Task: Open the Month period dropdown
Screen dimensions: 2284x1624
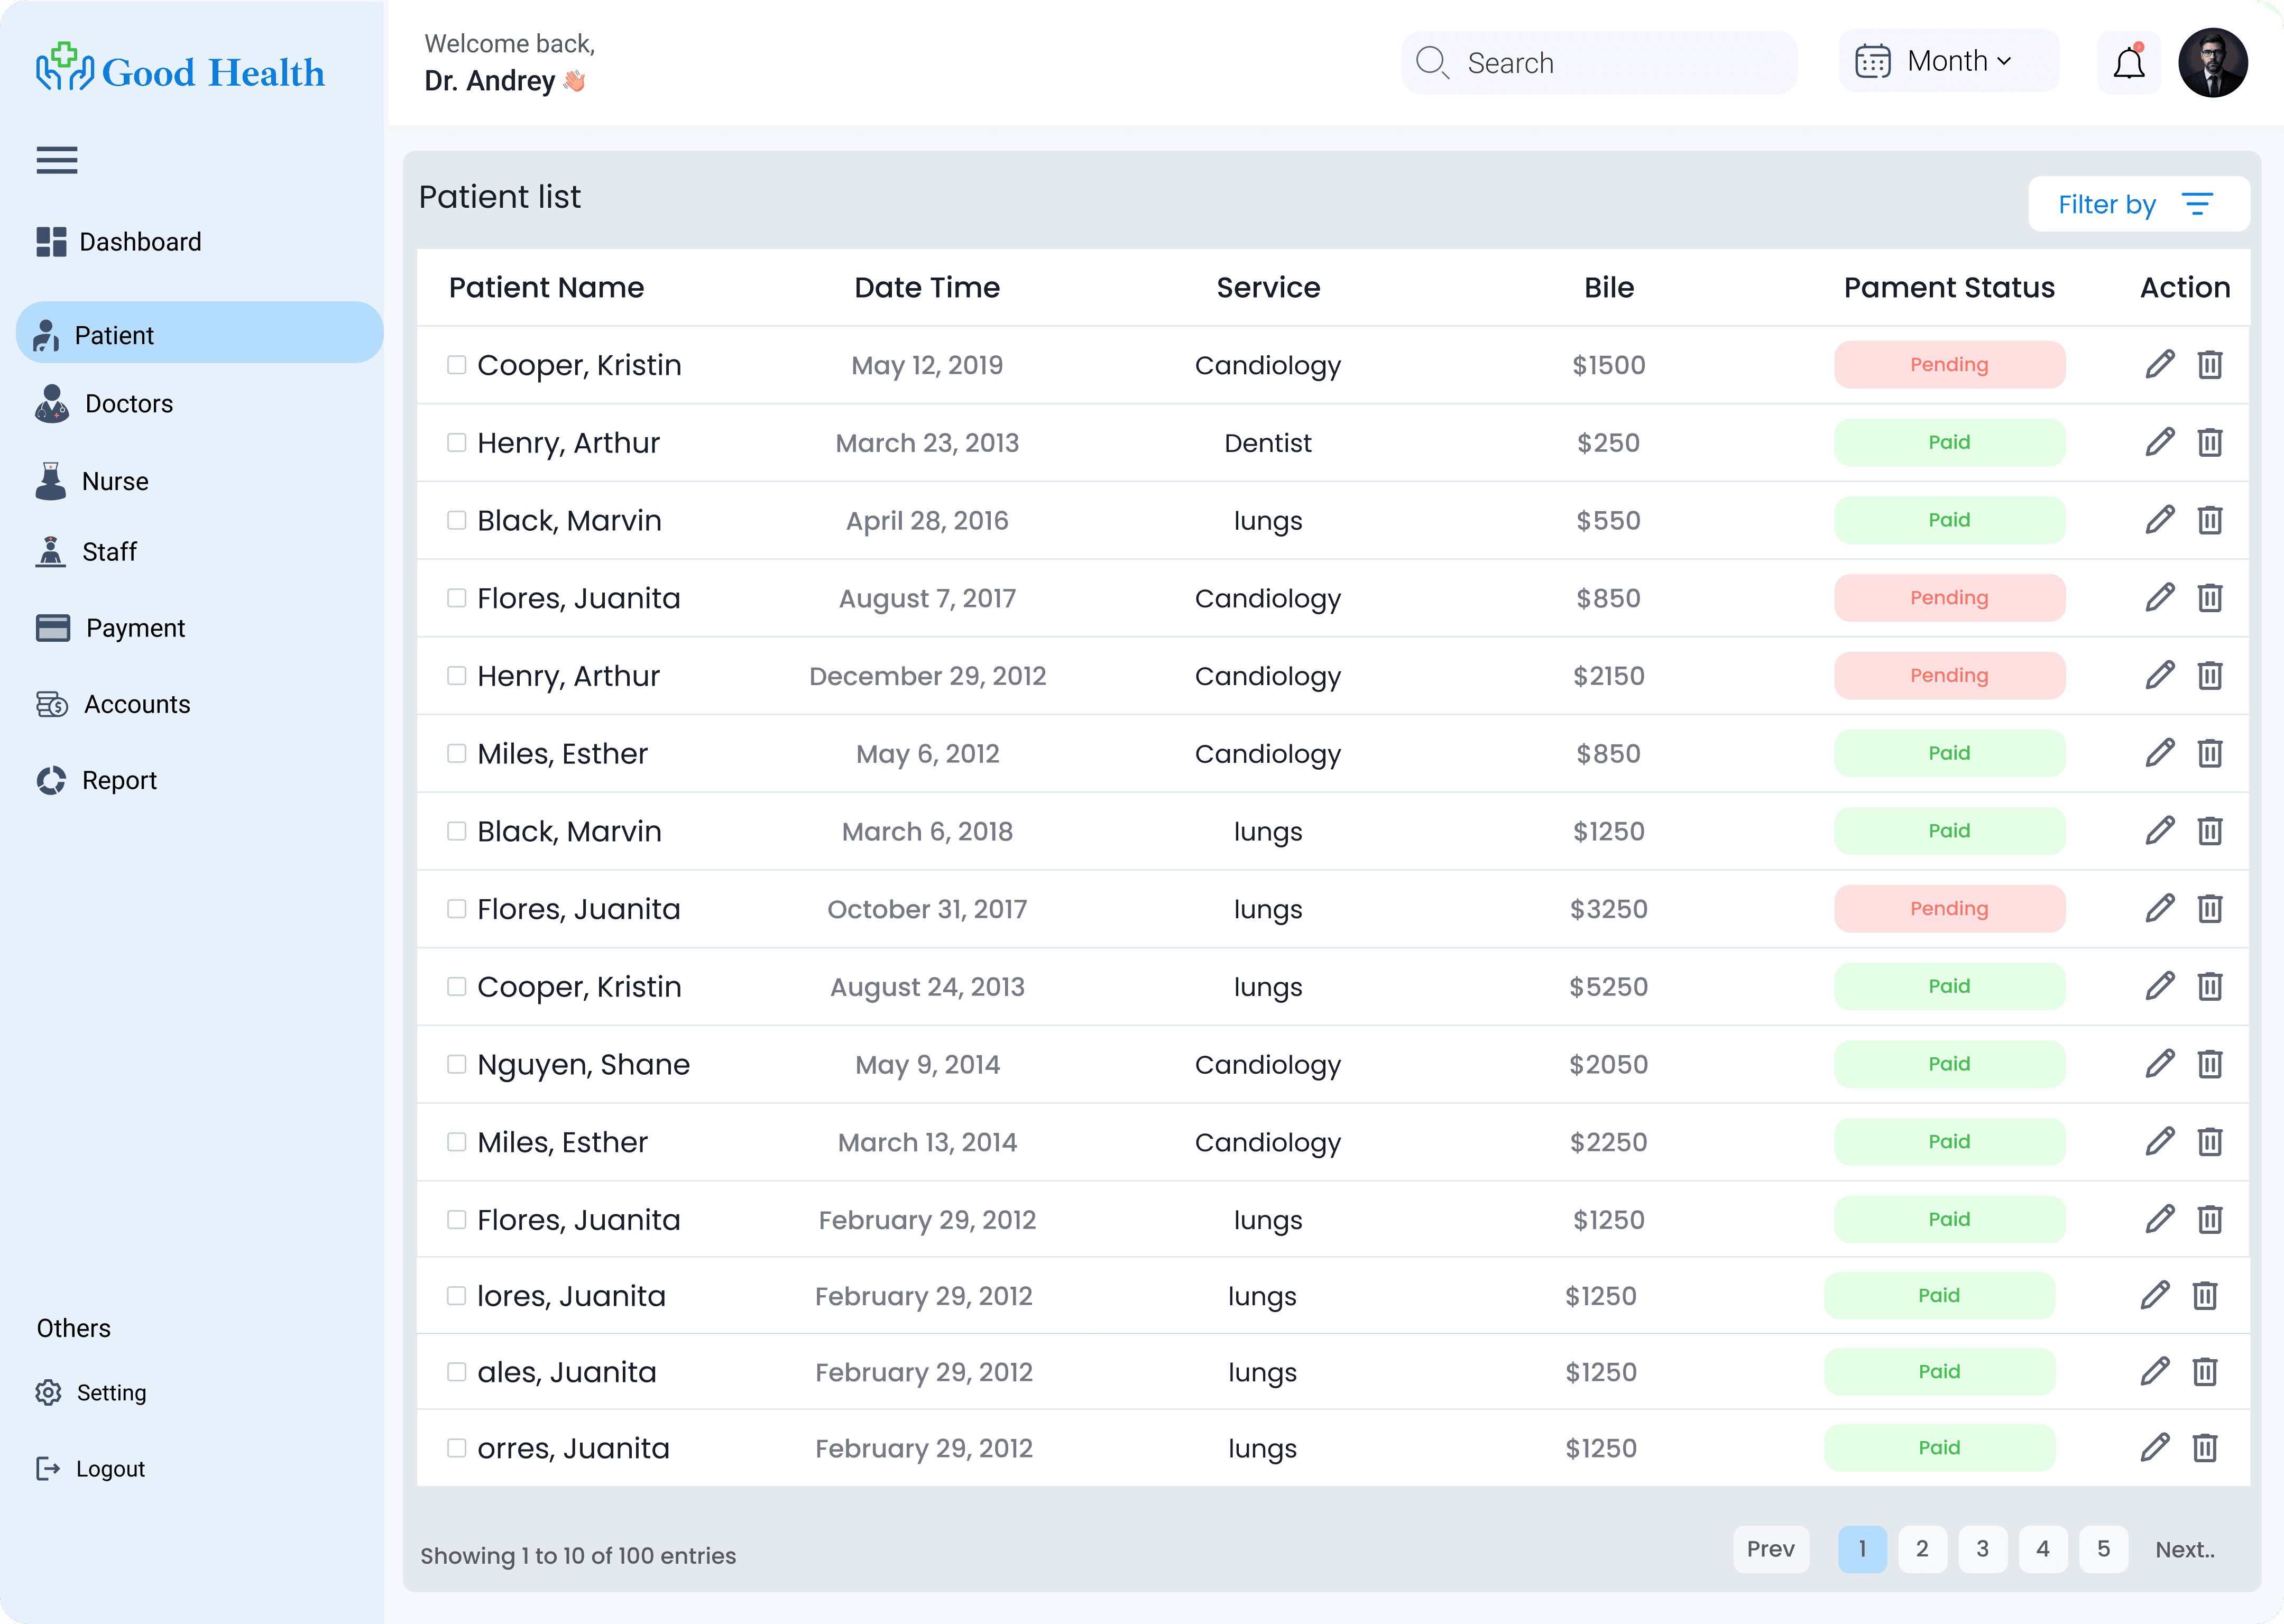Action: [x=1948, y=61]
